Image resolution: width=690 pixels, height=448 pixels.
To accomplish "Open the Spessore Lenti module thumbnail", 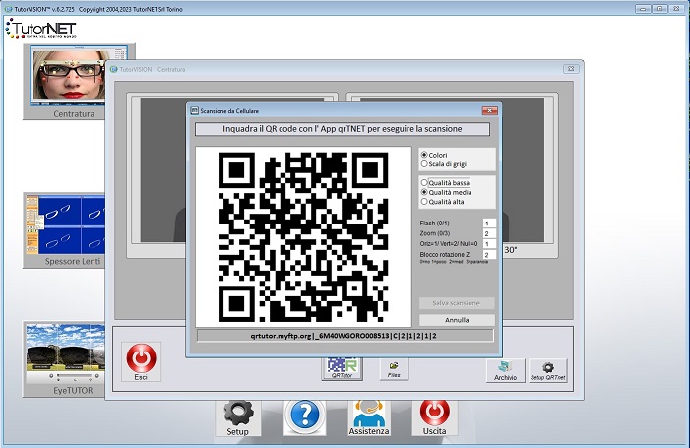I will pyautogui.click(x=66, y=230).
